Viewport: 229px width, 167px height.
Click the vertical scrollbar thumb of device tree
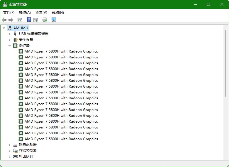coord(226,63)
